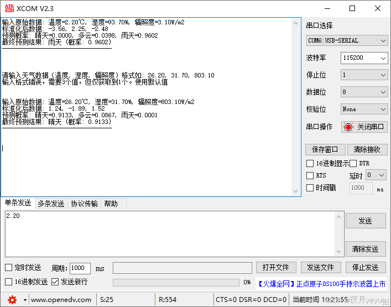Click the file path input field
Image resolution: width=391 pixels, height=307 pixels.
click(x=183, y=268)
